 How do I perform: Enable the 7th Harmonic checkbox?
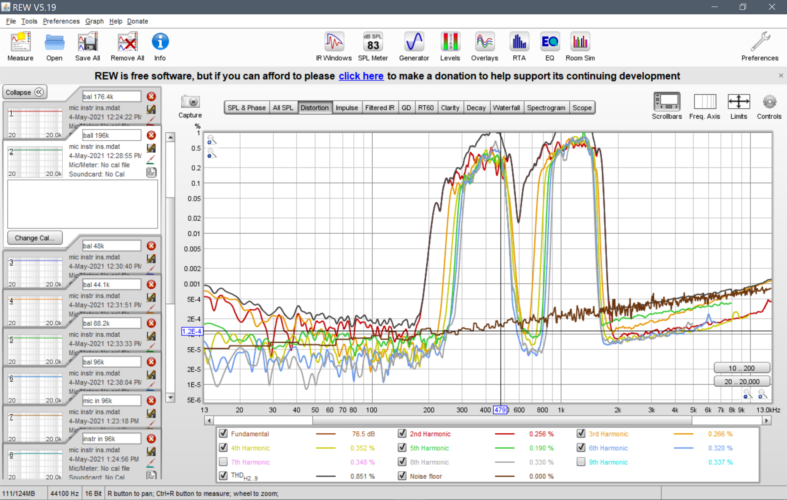click(x=223, y=462)
